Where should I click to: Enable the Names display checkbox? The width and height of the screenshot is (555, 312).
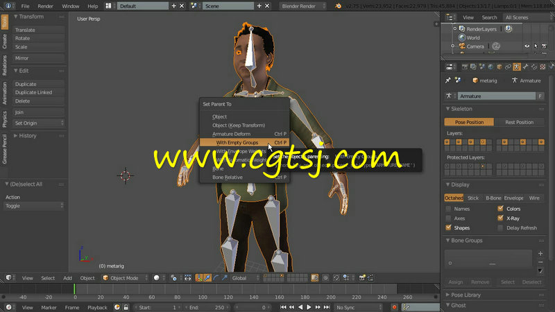[x=448, y=209]
